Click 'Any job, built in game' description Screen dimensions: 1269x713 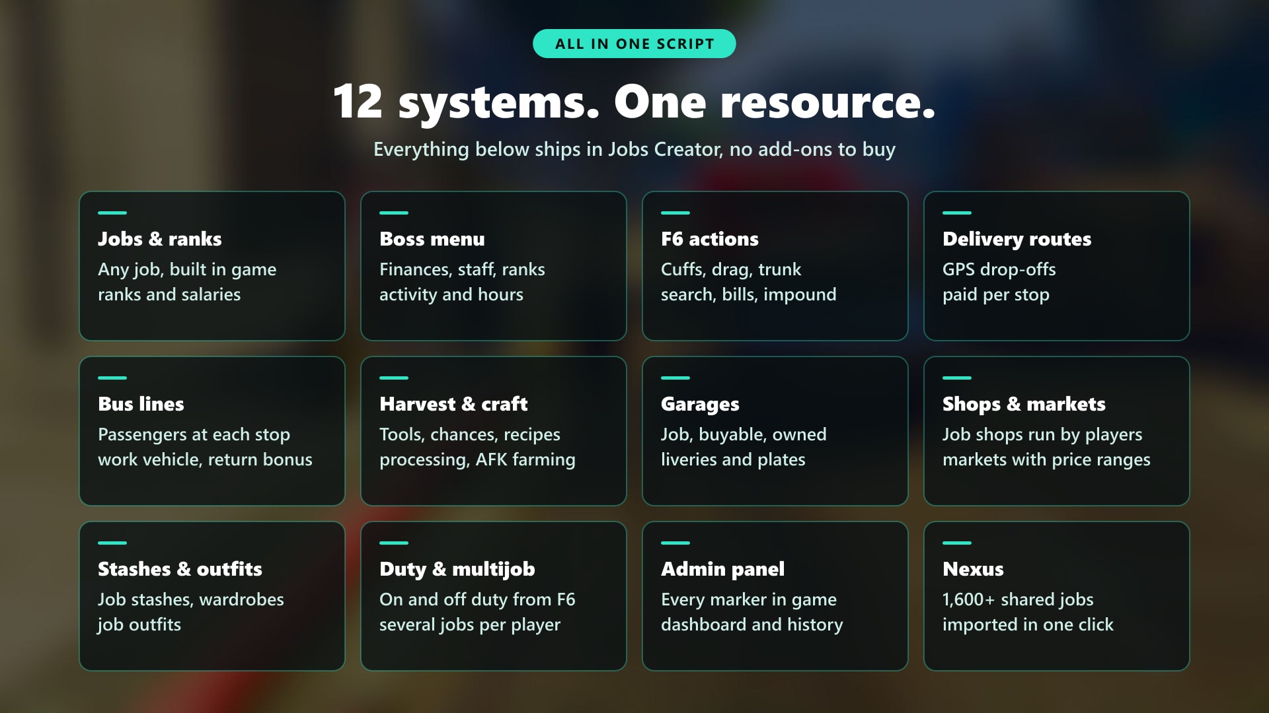187,270
